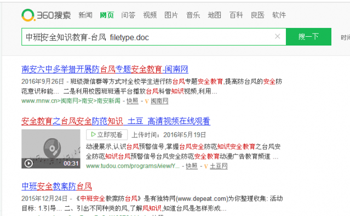
Task: Click the 搜一下 search button
Action: (x=308, y=37)
